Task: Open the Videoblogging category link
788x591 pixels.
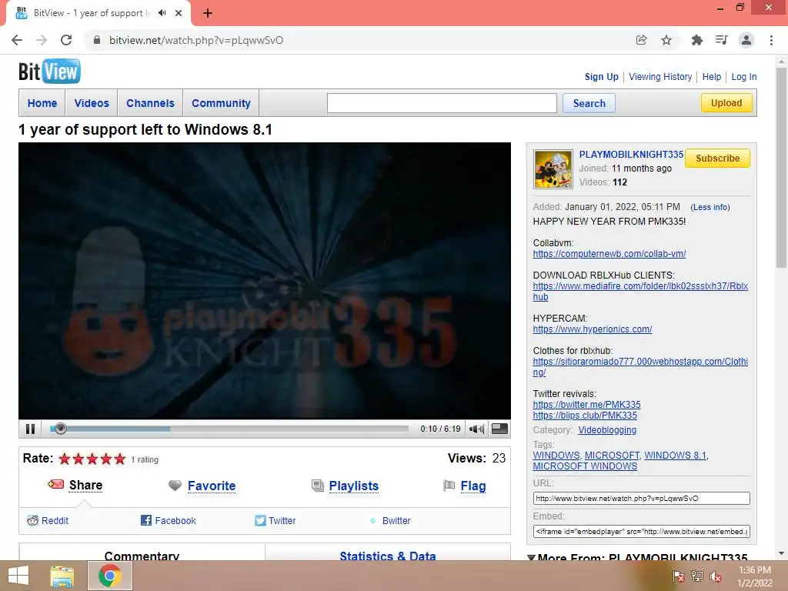Action: pyautogui.click(x=607, y=430)
